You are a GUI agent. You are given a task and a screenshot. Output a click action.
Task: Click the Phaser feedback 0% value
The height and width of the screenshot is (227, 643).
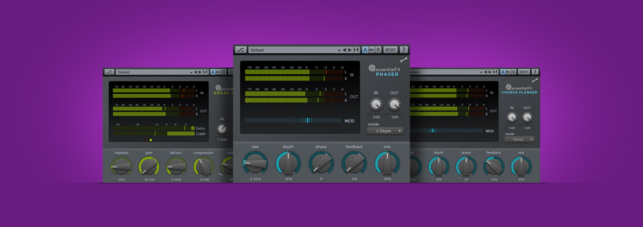coord(354,179)
